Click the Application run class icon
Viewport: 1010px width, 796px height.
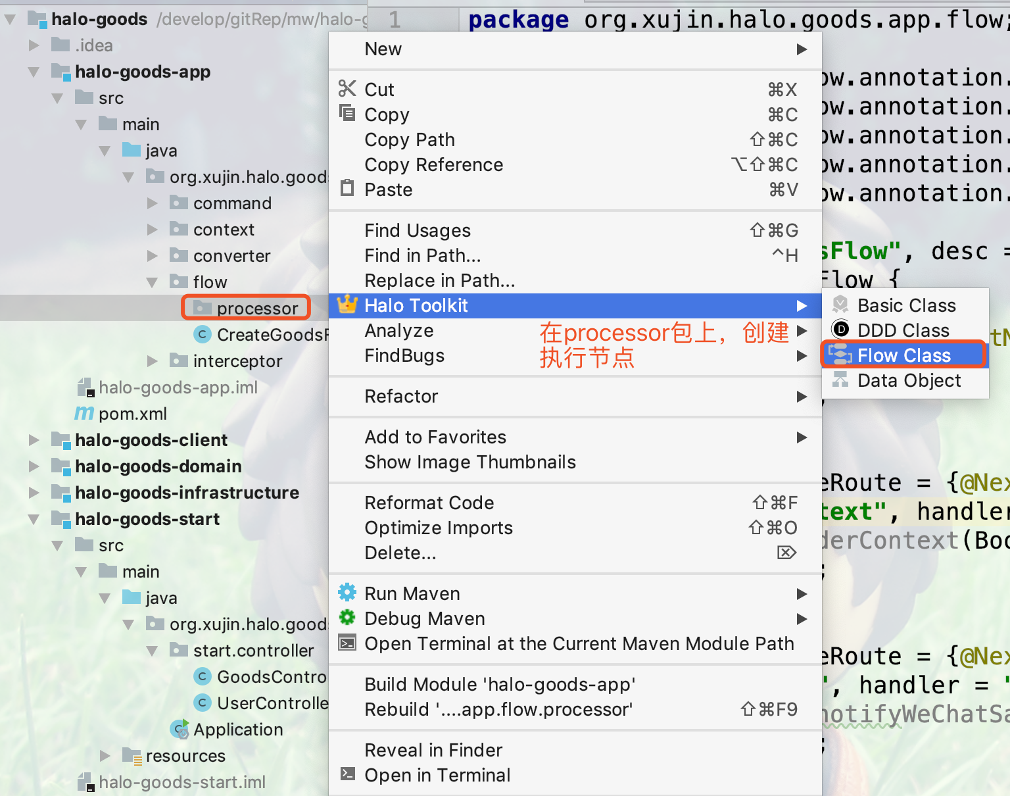click(x=179, y=729)
